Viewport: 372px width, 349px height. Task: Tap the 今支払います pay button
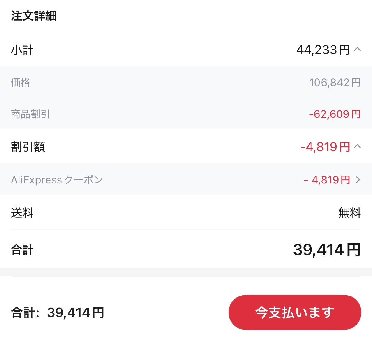(295, 312)
